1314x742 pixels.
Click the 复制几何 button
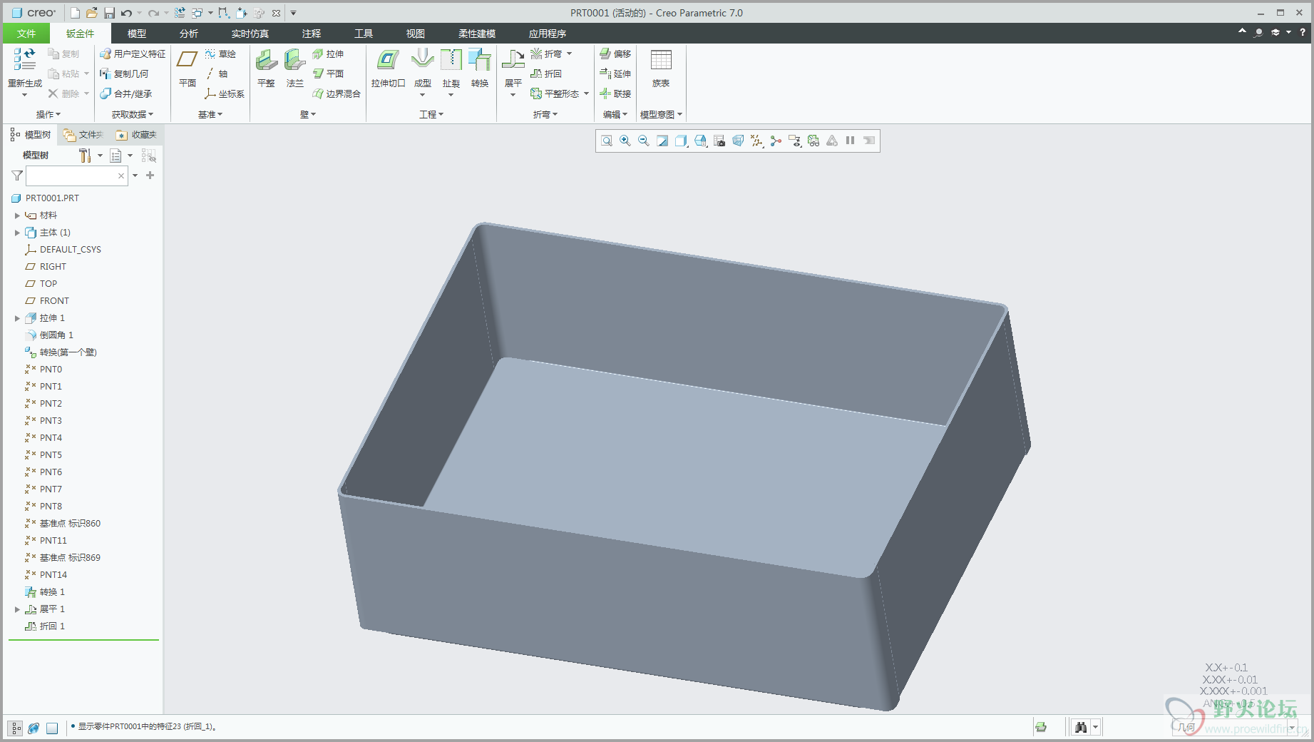(x=124, y=73)
